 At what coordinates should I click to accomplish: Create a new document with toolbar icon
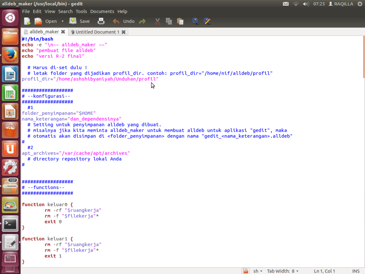click(27, 21)
